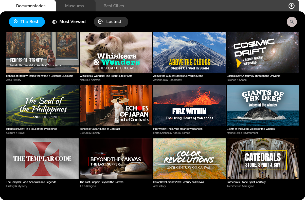Image resolution: width=305 pixels, height=200 pixels.
Task: Click title 'Fire Within: The Living Heart of Volcanoes'
Action: 178,129
